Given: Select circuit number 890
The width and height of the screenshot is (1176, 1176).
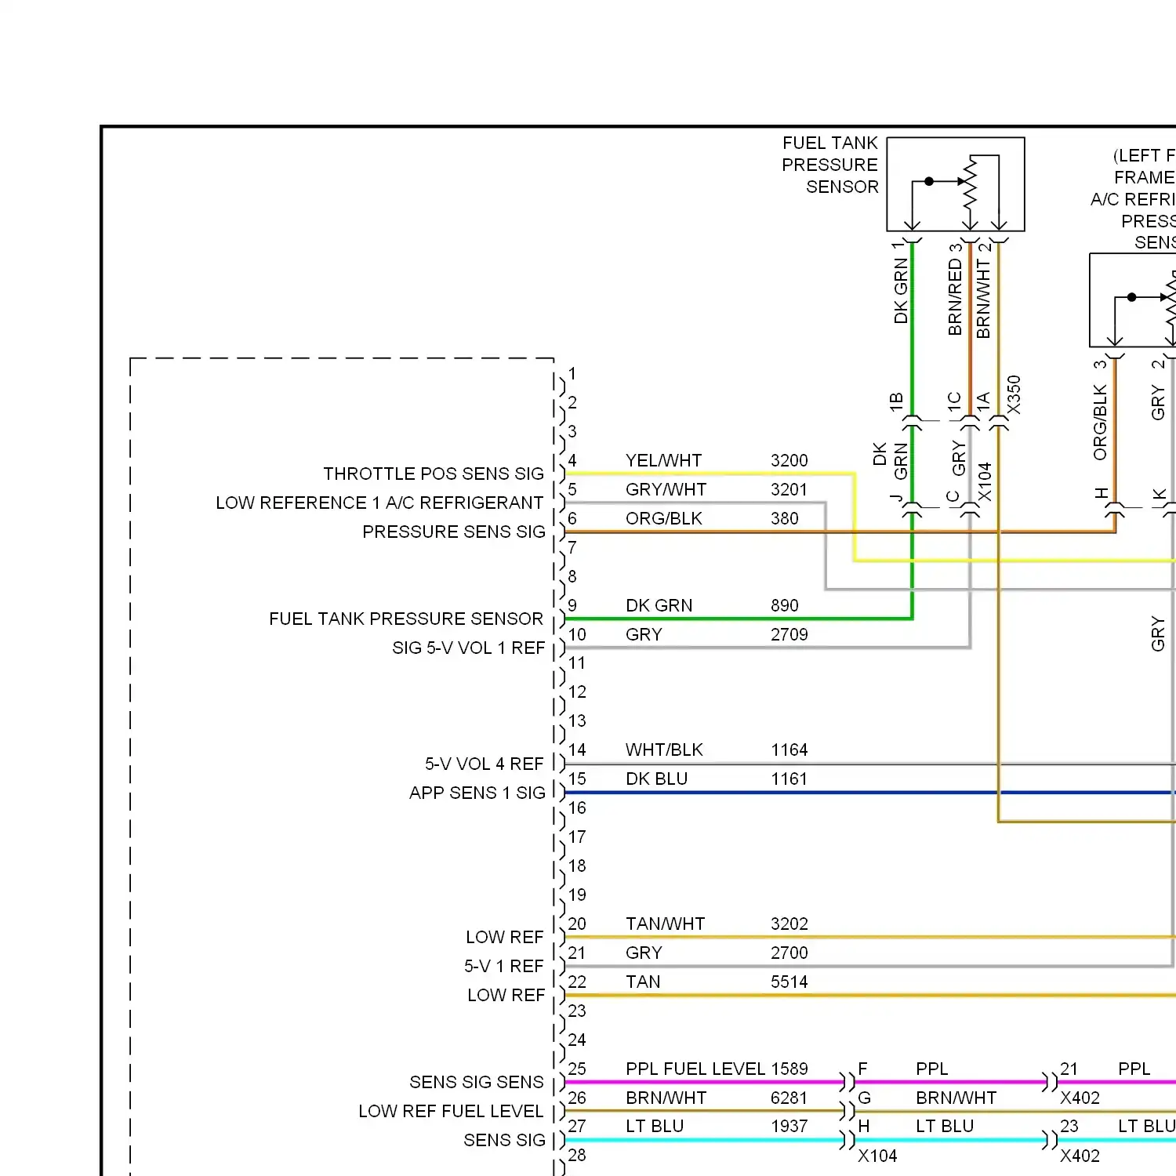Looking at the screenshot, I should (784, 605).
